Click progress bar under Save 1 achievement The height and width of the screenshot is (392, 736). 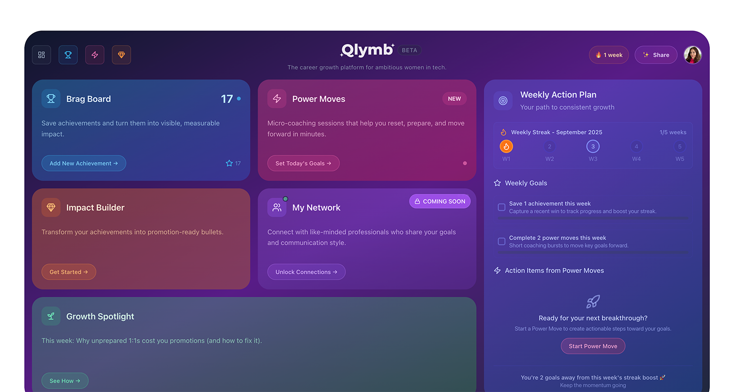[593, 218]
